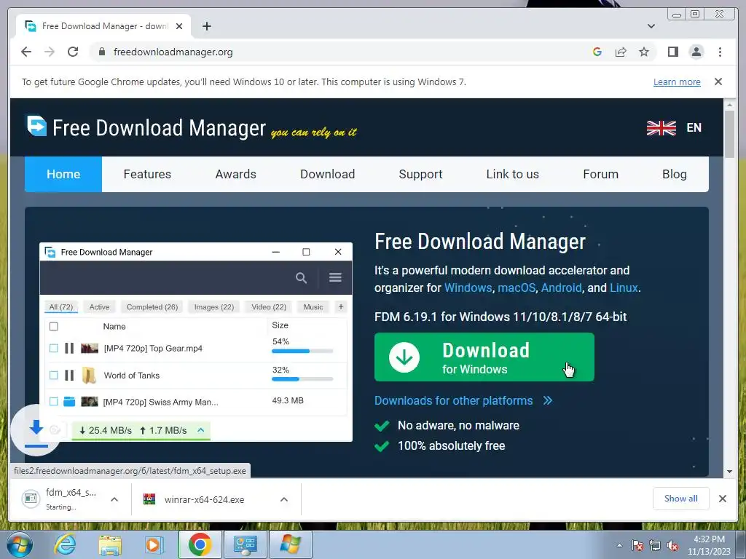The height and width of the screenshot is (559, 746).
Task: Open the Chrome profile avatar menu
Action: (696, 52)
